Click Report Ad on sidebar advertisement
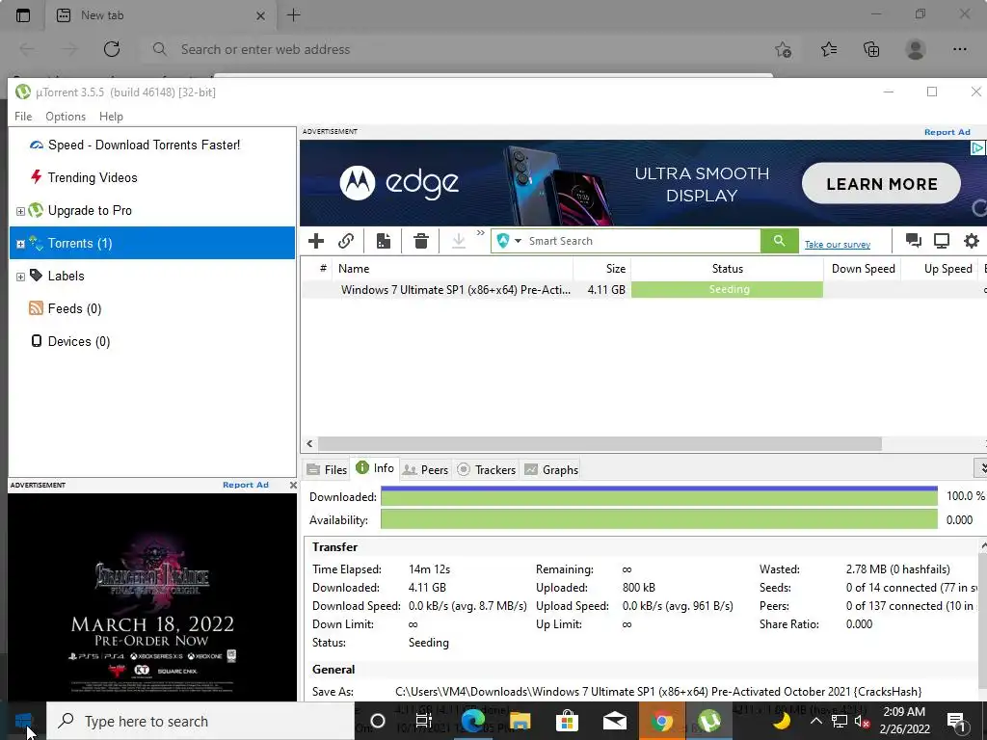 [246, 486]
